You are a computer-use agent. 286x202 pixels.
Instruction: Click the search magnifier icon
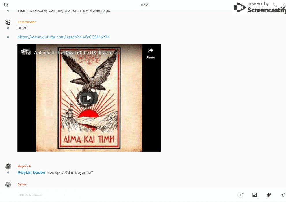[x=6, y=5]
